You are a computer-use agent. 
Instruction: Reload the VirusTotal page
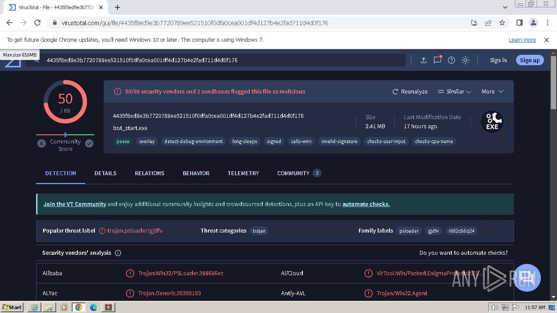(37, 23)
